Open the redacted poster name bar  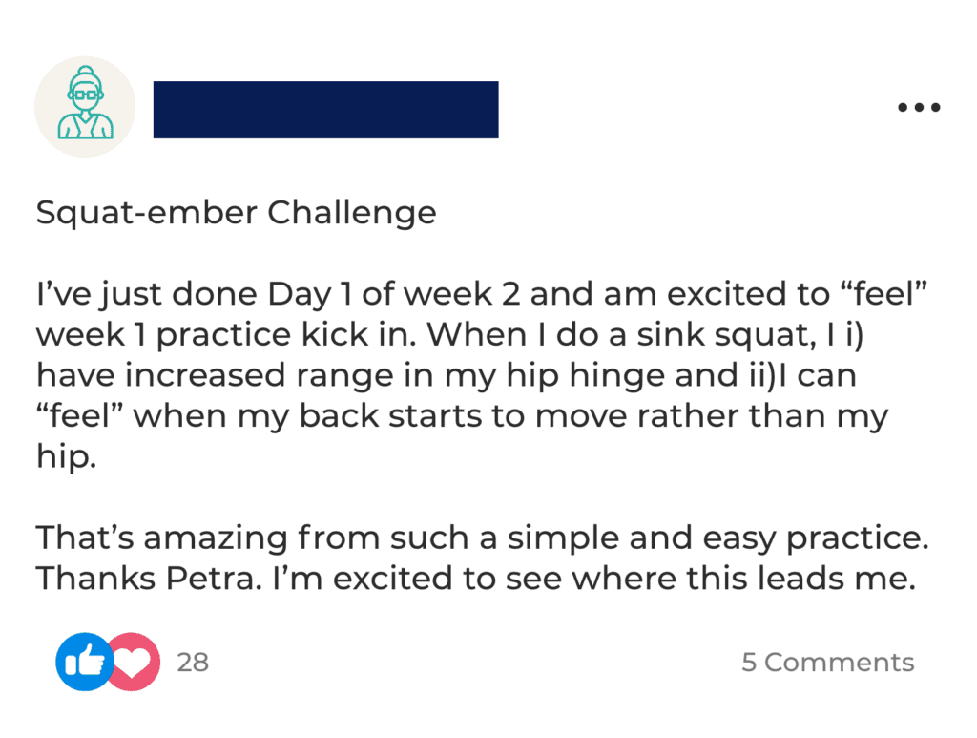tap(326, 110)
